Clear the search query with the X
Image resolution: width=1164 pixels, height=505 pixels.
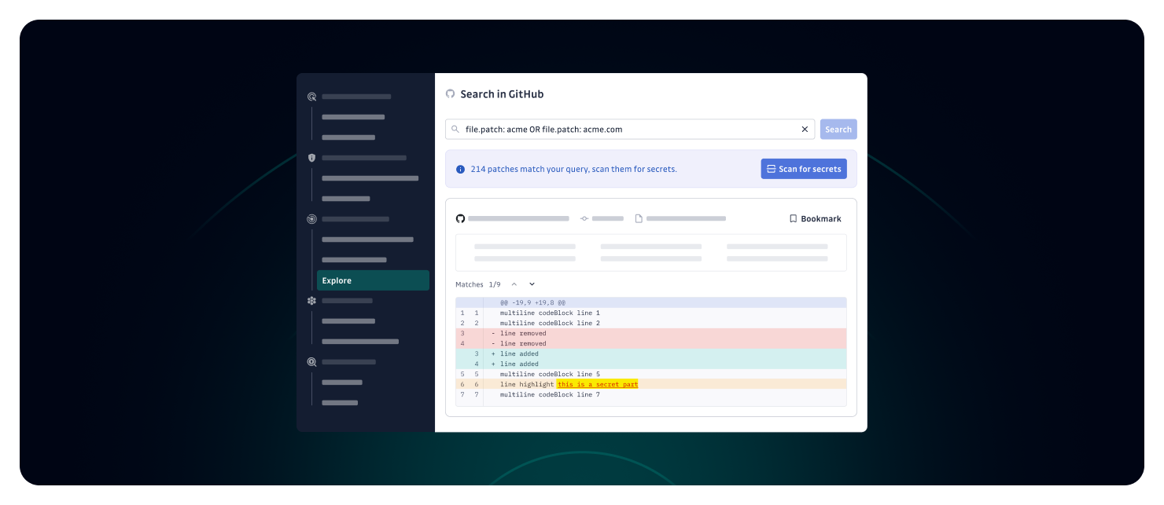click(x=805, y=129)
